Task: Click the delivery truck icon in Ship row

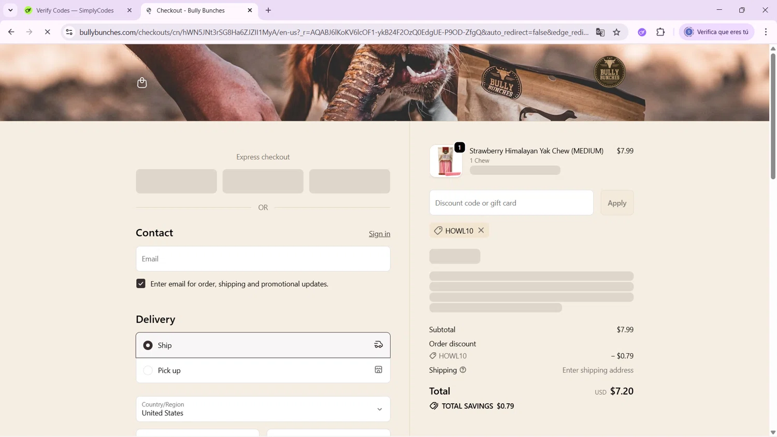Action: point(379,345)
